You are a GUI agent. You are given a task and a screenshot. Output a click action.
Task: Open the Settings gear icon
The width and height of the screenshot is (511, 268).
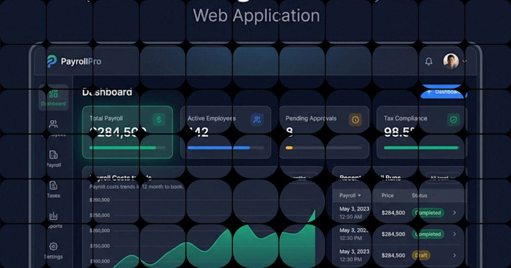pyautogui.click(x=53, y=246)
